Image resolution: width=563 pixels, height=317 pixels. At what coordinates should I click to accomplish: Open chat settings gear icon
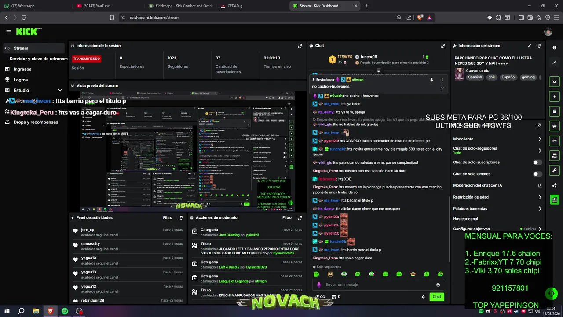423,297
